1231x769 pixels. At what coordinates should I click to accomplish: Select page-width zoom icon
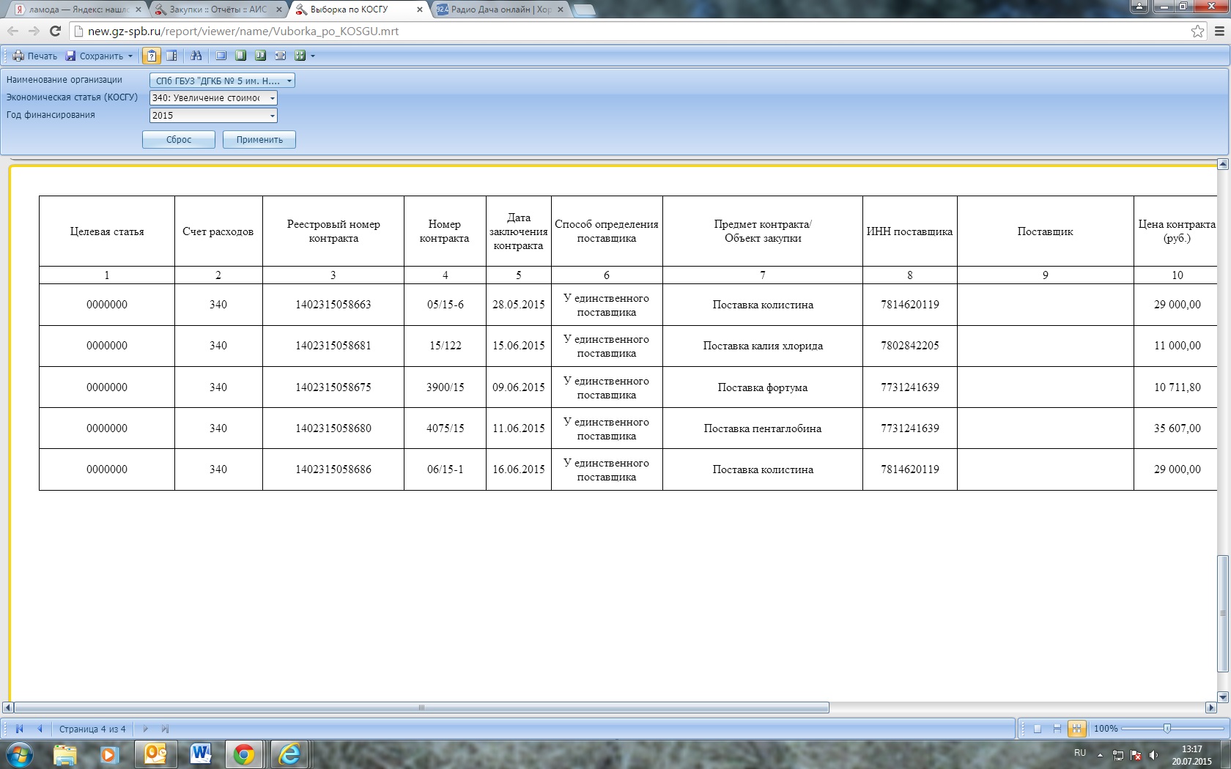[x=280, y=56]
